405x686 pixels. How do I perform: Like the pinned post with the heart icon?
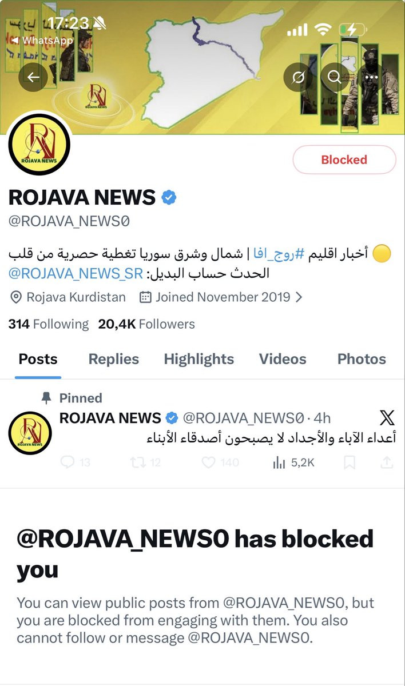pos(209,462)
